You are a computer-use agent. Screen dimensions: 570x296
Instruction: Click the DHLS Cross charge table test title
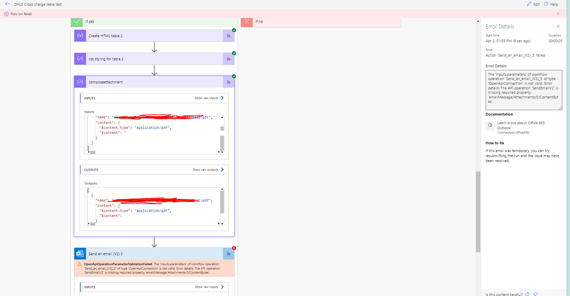(38, 4)
